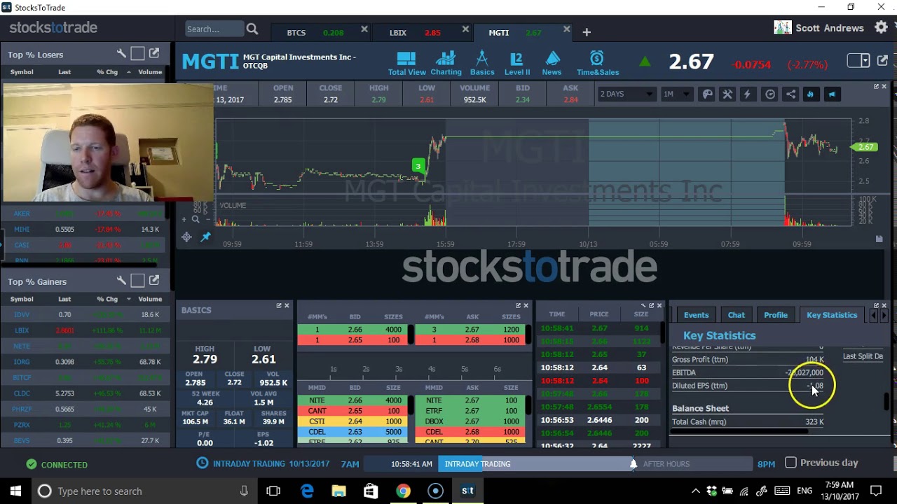Viewport: 897px width, 504px height.
Task: Click the save chart icon
Action: click(879, 239)
